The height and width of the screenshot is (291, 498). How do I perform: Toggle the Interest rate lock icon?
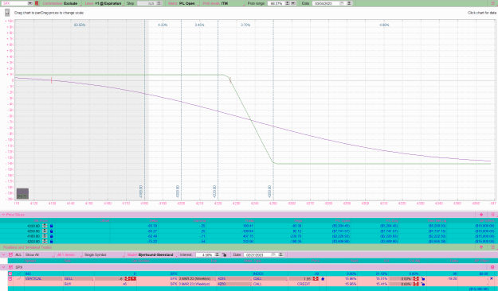[224, 254]
